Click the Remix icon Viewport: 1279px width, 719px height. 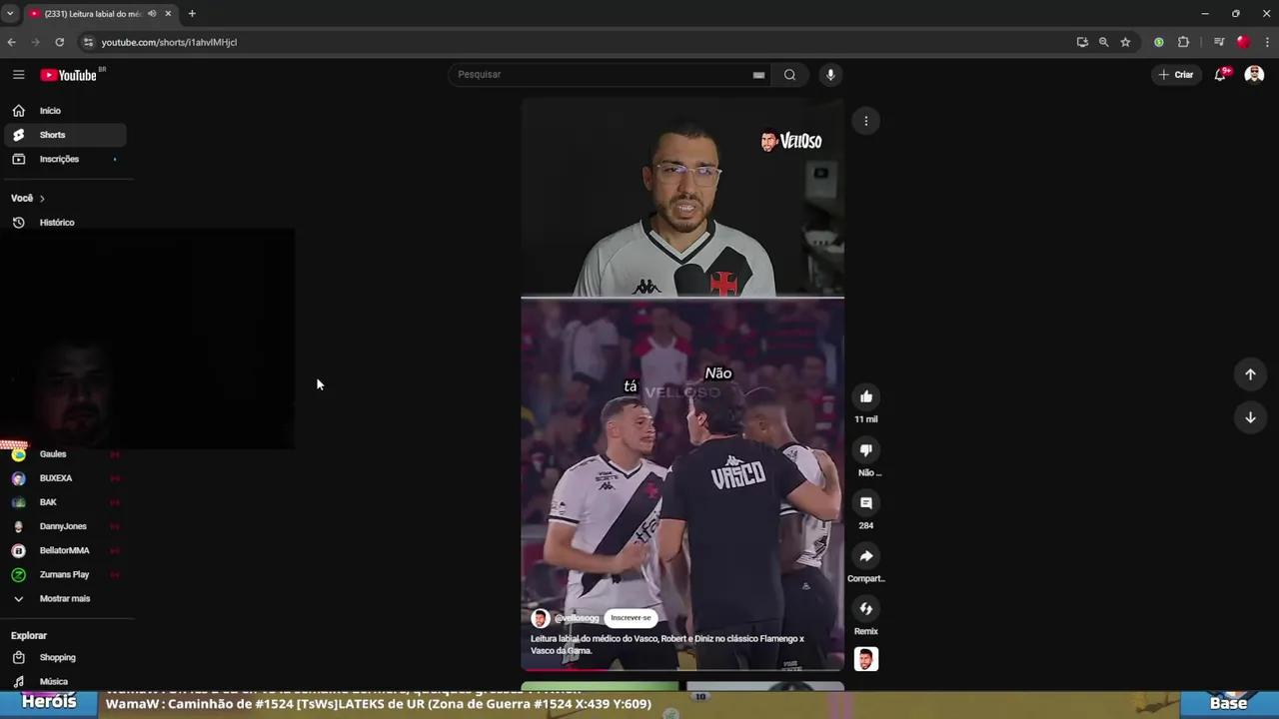(866, 609)
